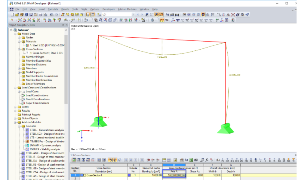Open the Add-on Modules menu
This screenshot has width=304, height=180.
click(127, 9)
